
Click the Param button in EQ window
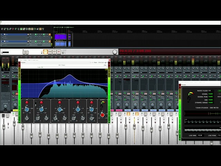95,62
